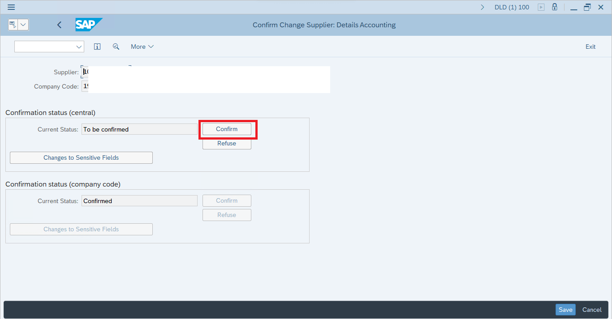Open central Changes to Sensitive Fields
612x319 pixels.
click(81, 157)
